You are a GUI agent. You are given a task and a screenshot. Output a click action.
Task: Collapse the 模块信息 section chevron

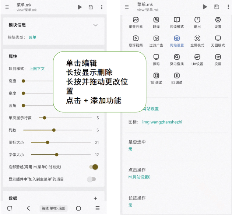(x=95, y=25)
